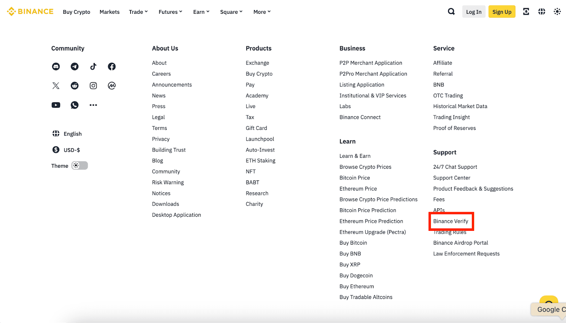566x323 pixels.
Task: Open the Instagram community icon
Action: click(x=93, y=85)
